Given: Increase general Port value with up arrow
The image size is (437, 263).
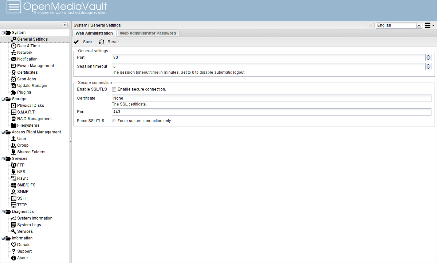Looking at the screenshot, I should click(428, 56).
